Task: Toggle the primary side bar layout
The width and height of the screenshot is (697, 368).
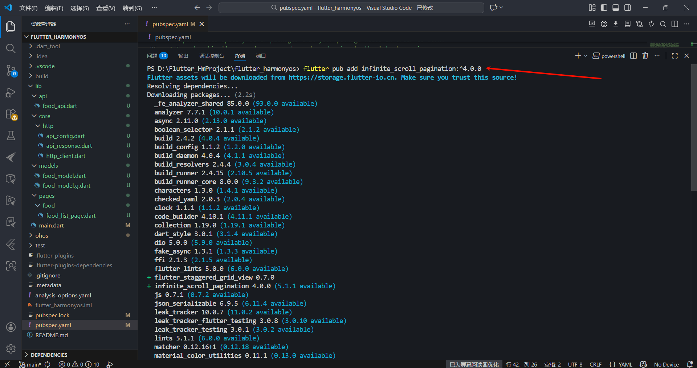Action: pyautogui.click(x=604, y=8)
